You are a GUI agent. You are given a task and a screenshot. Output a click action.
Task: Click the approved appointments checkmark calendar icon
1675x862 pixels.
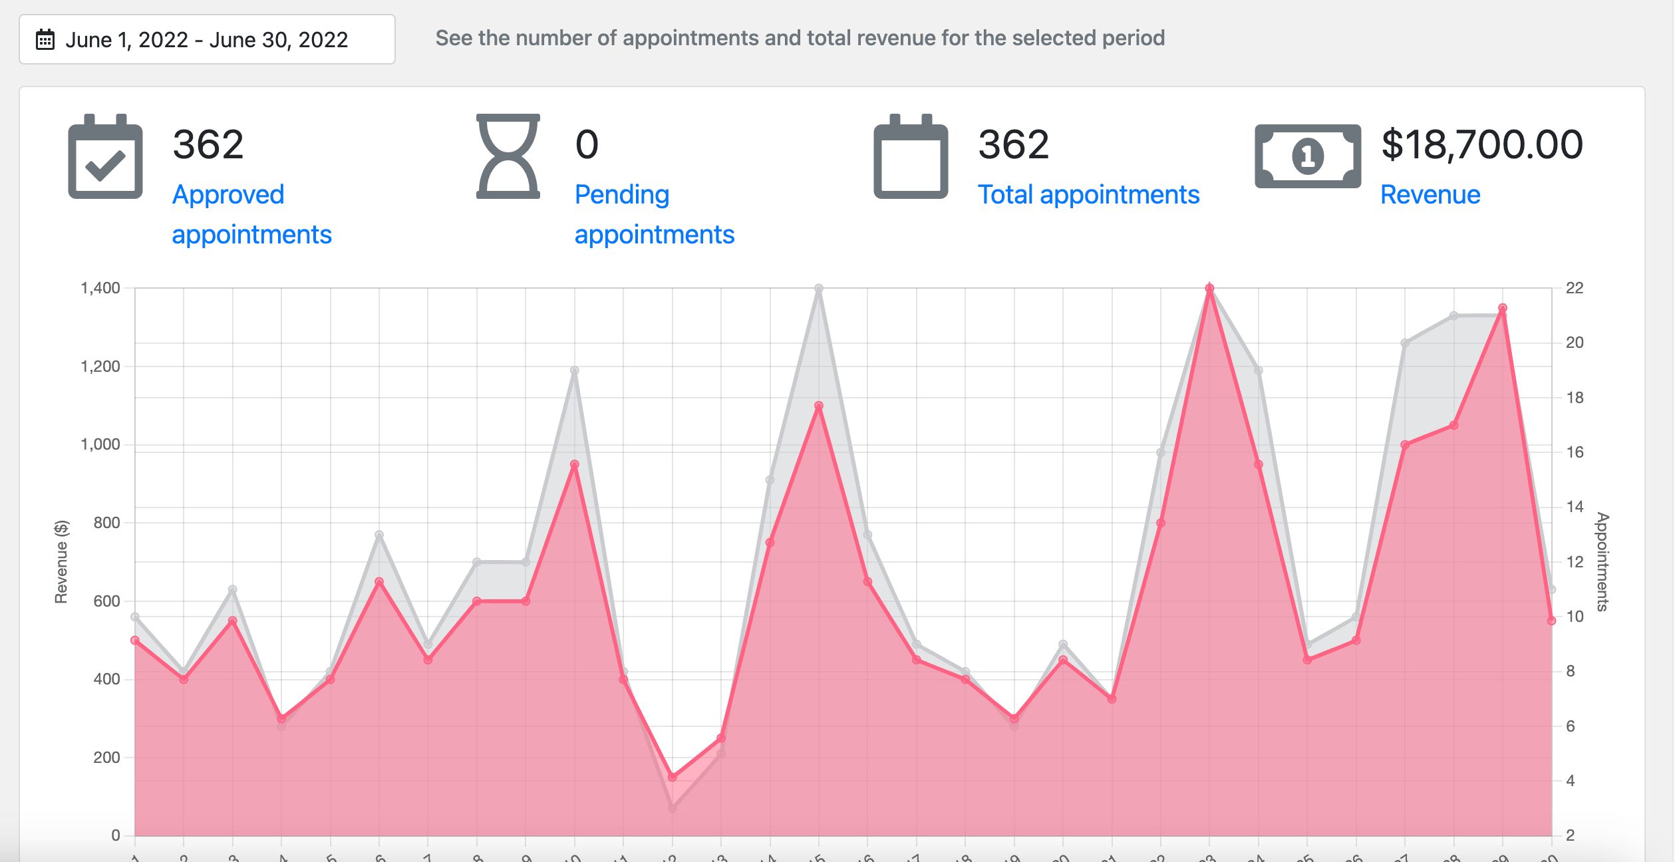click(x=105, y=158)
